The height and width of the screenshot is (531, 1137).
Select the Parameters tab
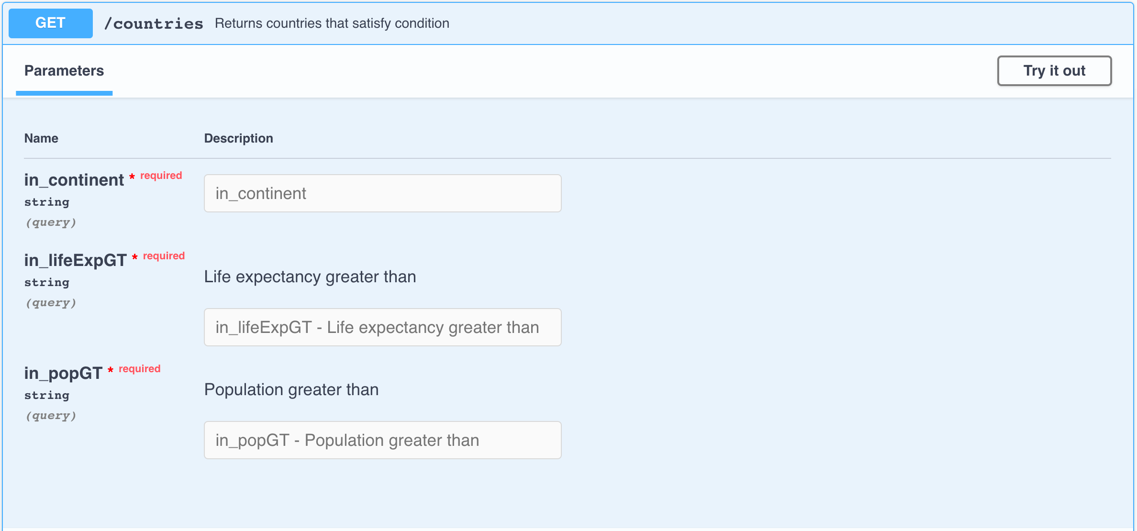64,71
